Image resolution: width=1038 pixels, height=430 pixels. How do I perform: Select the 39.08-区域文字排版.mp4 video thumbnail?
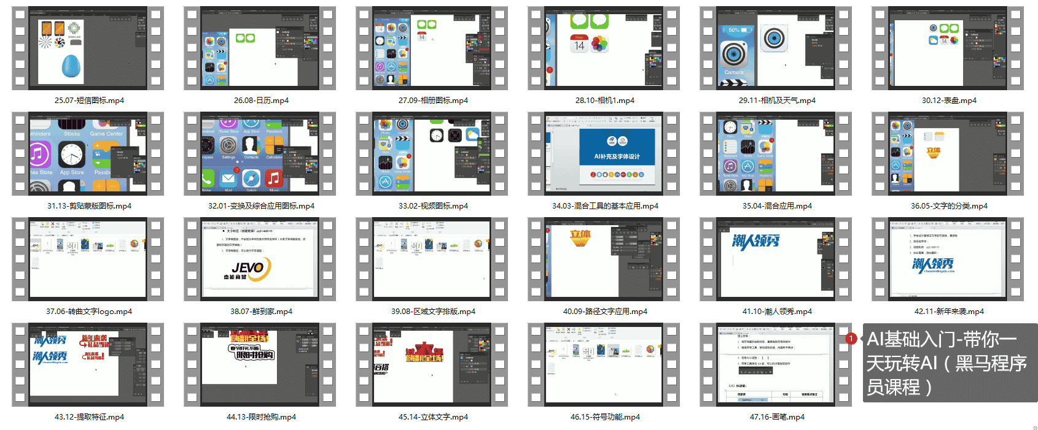(x=432, y=259)
